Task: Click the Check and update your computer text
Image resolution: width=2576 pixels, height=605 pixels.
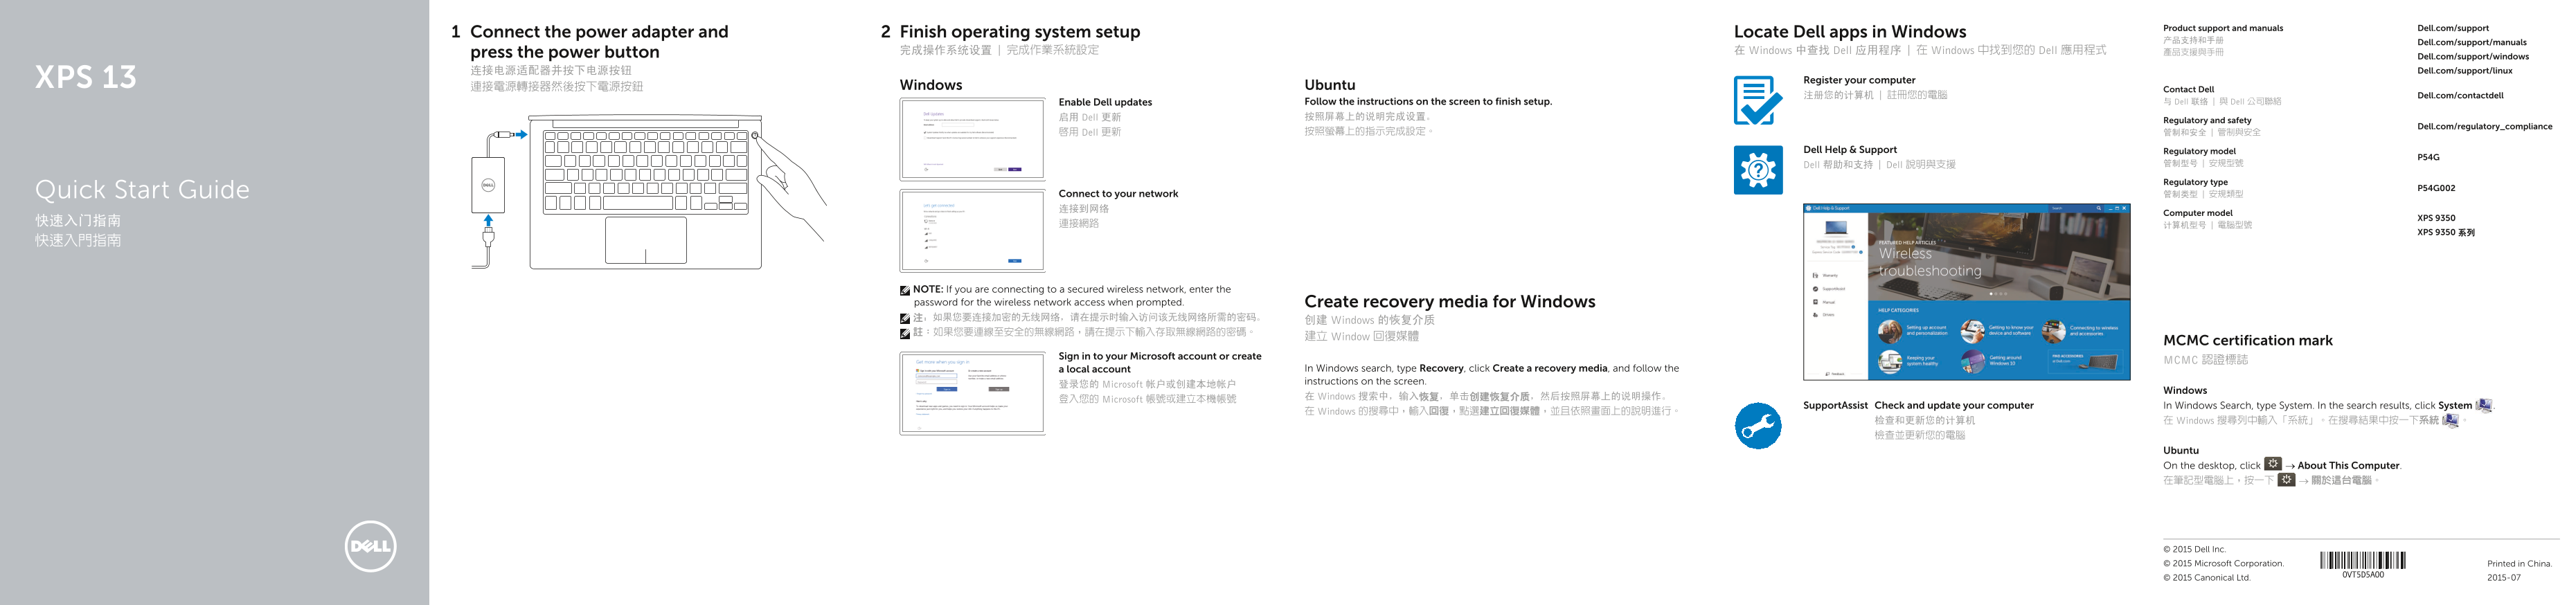Action: click(x=1953, y=405)
